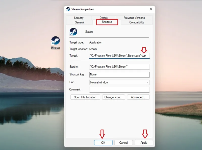Open the Details tab
The width and height of the screenshot is (202, 150).
(104, 18)
